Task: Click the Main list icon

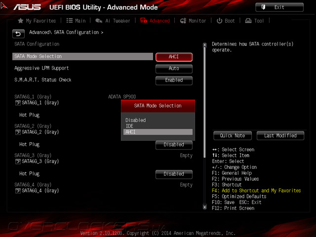Action: point(70,21)
